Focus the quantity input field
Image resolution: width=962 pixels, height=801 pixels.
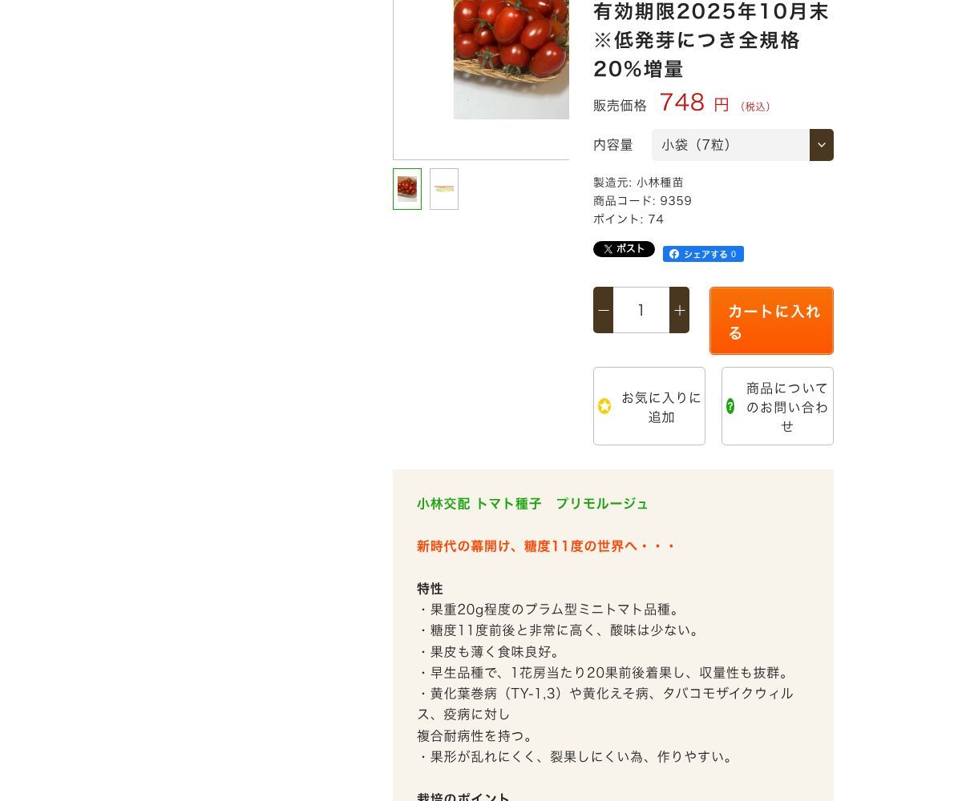(641, 310)
